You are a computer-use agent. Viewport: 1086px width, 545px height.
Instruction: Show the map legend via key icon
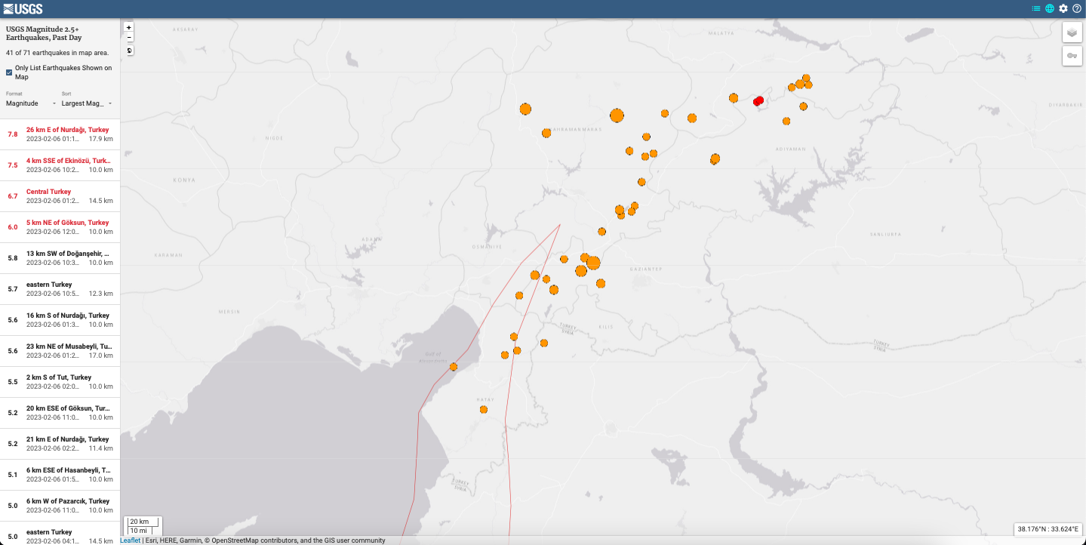pyautogui.click(x=1071, y=55)
